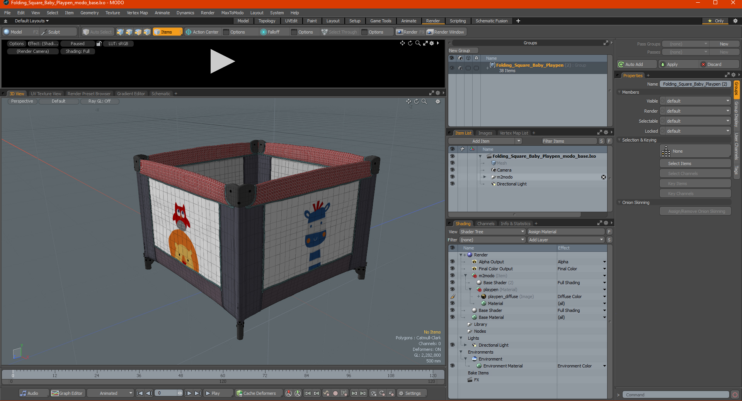
Task: Toggle visibility of m2modo item
Action: pos(452,177)
